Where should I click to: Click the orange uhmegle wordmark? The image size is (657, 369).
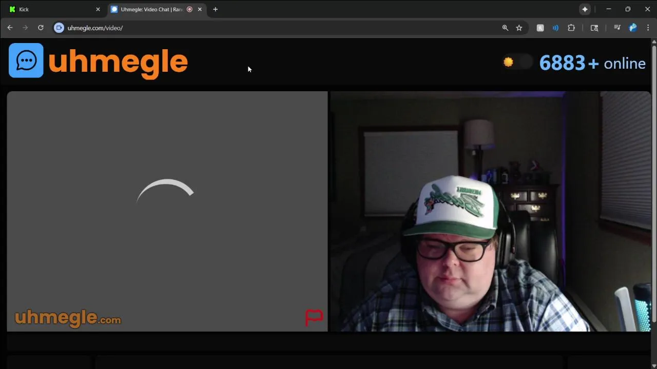coord(118,63)
